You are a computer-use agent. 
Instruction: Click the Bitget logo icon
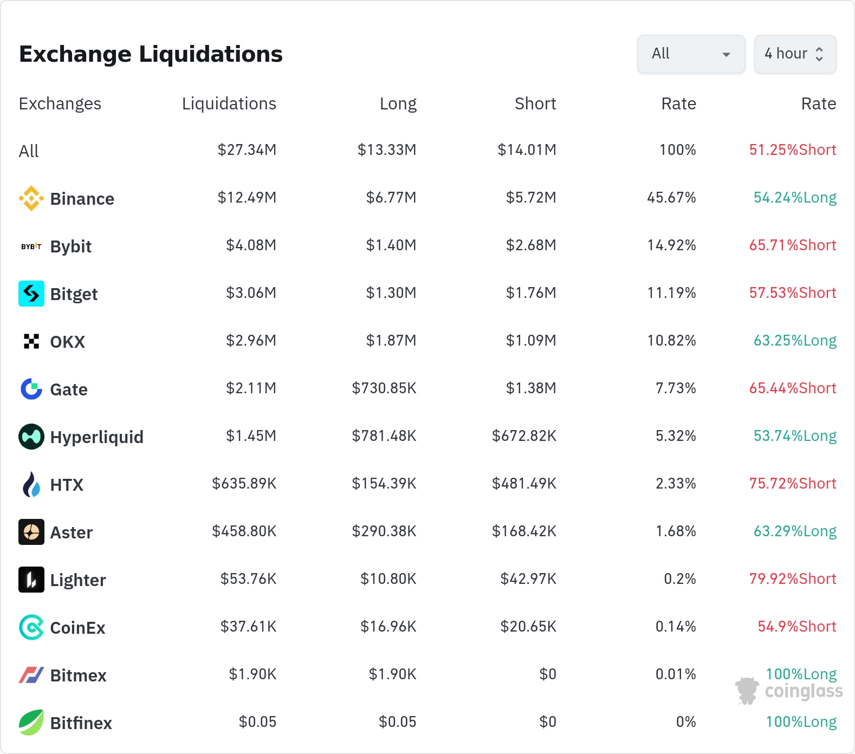(31, 294)
